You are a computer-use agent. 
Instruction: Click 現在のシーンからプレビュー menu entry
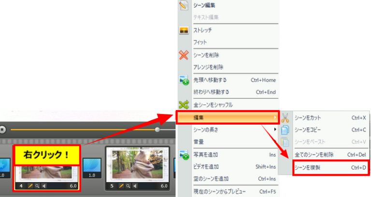pyautogui.click(x=220, y=192)
